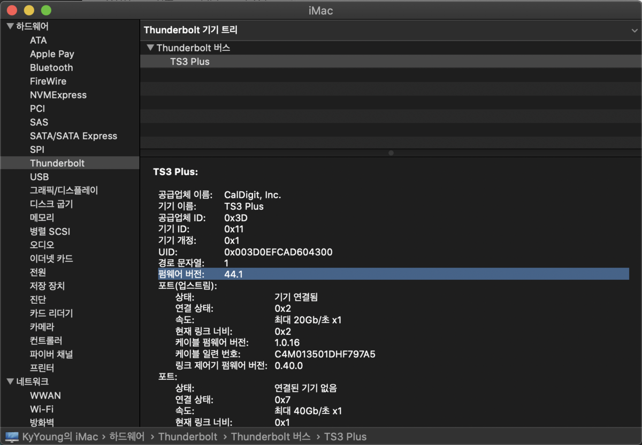Click cable serial number C4M013501DHF797A5
The image size is (642, 445).
(325, 354)
